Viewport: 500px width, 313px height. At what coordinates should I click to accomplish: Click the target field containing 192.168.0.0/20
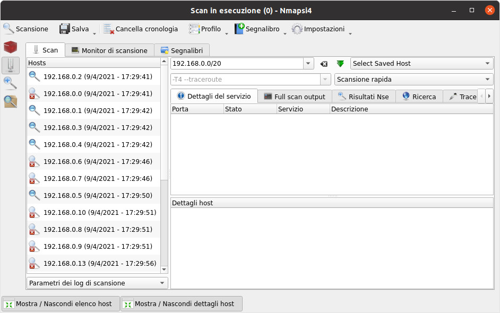point(237,64)
